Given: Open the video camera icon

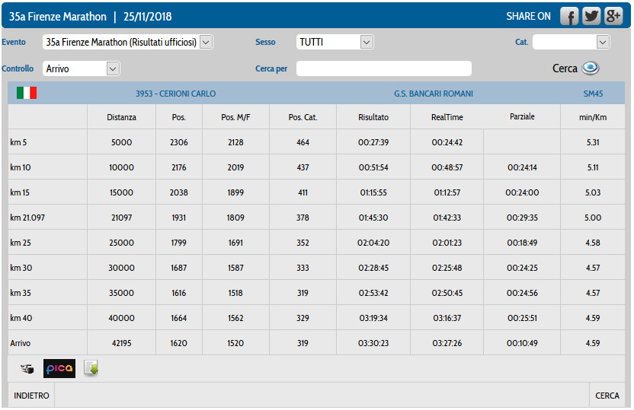Looking at the screenshot, I should coord(27,369).
